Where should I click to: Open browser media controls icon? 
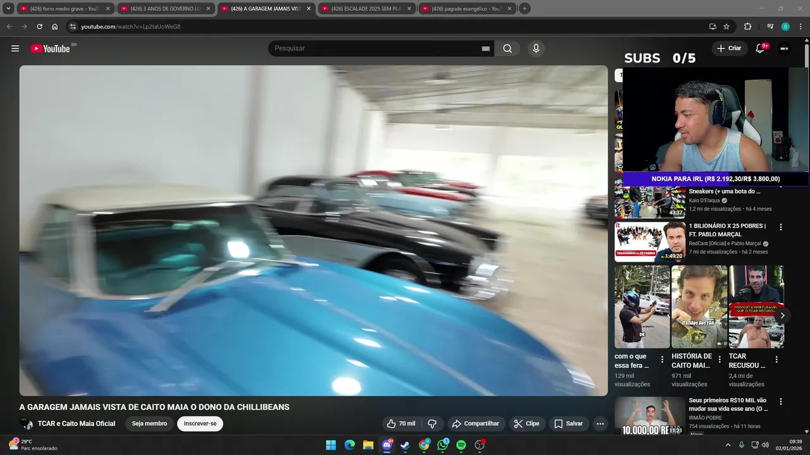coord(770,27)
